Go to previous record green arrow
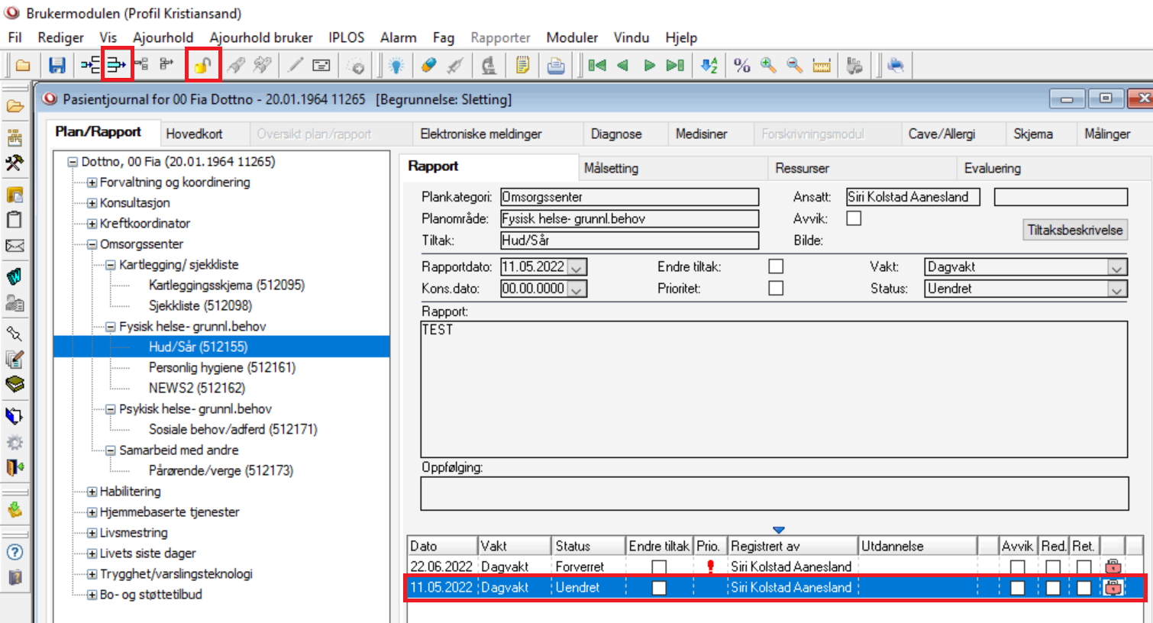 pyautogui.click(x=623, y=66)
